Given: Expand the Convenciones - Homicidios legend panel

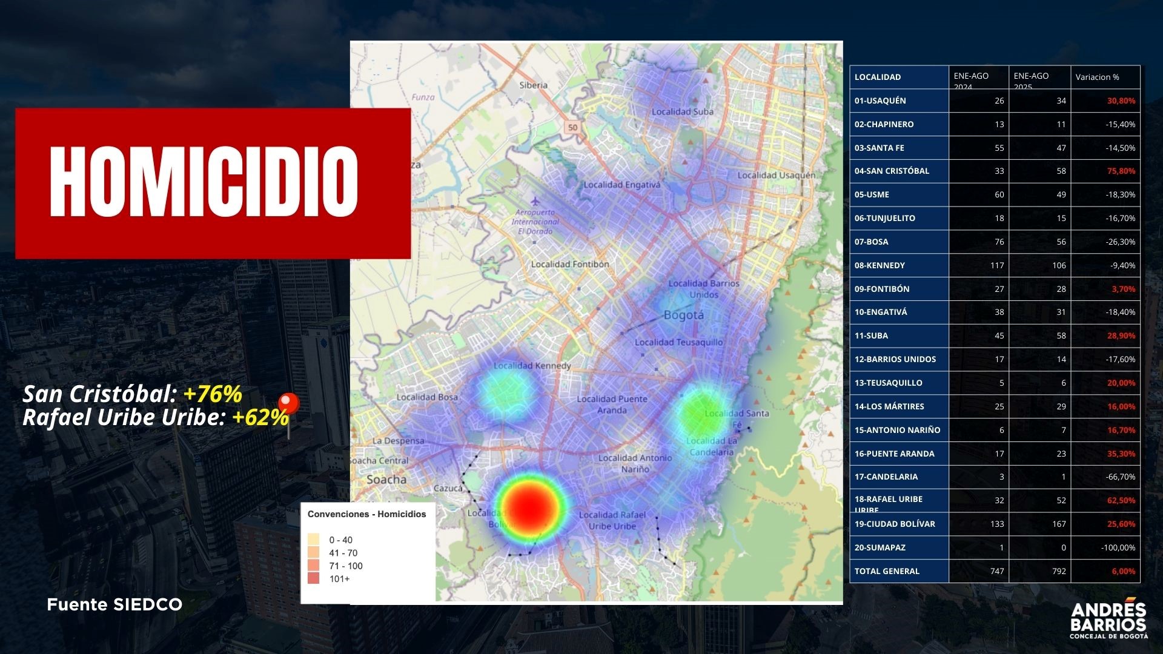Looking at the screenshot, I should (366, 514).
